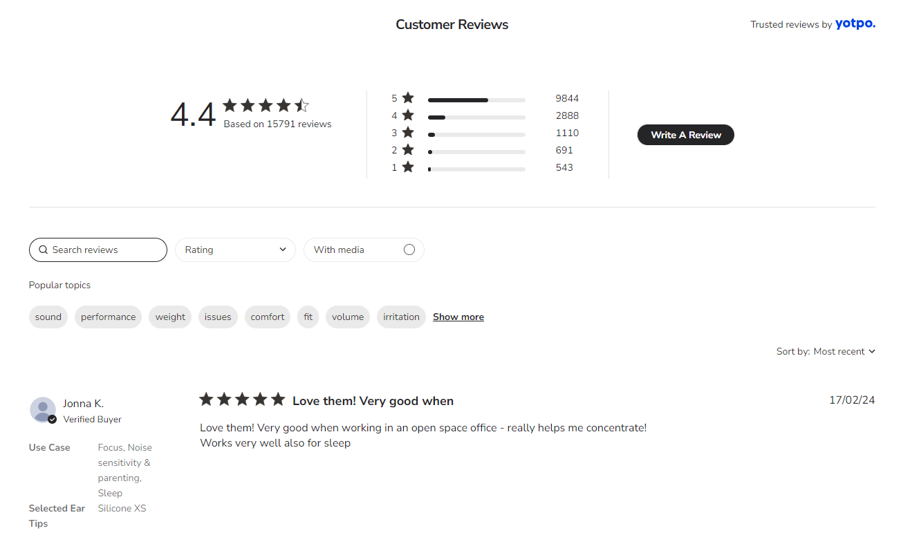
Task: Click the 5-star rating row star icon
Action: 408,98
